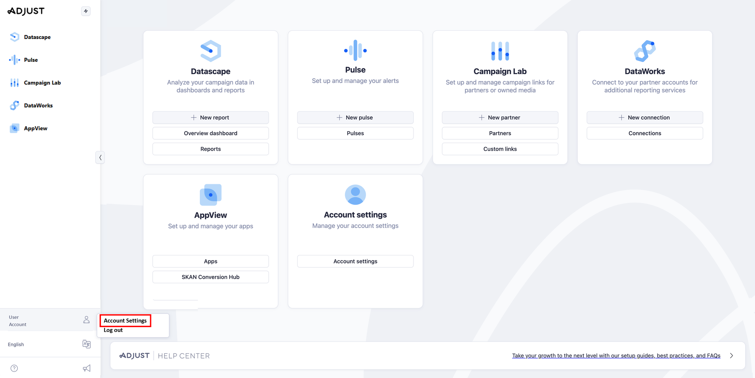The width and height of the screenshot is (755, 378).
Task: Click plus icon on New connection
Action: click(622, 118)
